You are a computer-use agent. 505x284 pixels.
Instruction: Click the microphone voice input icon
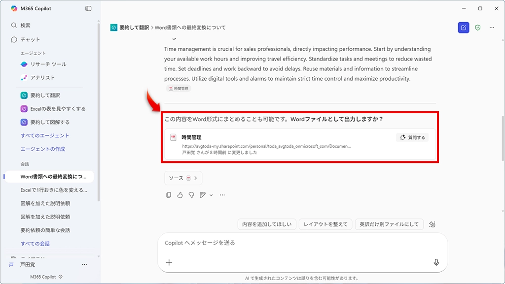tap(436, 262)
